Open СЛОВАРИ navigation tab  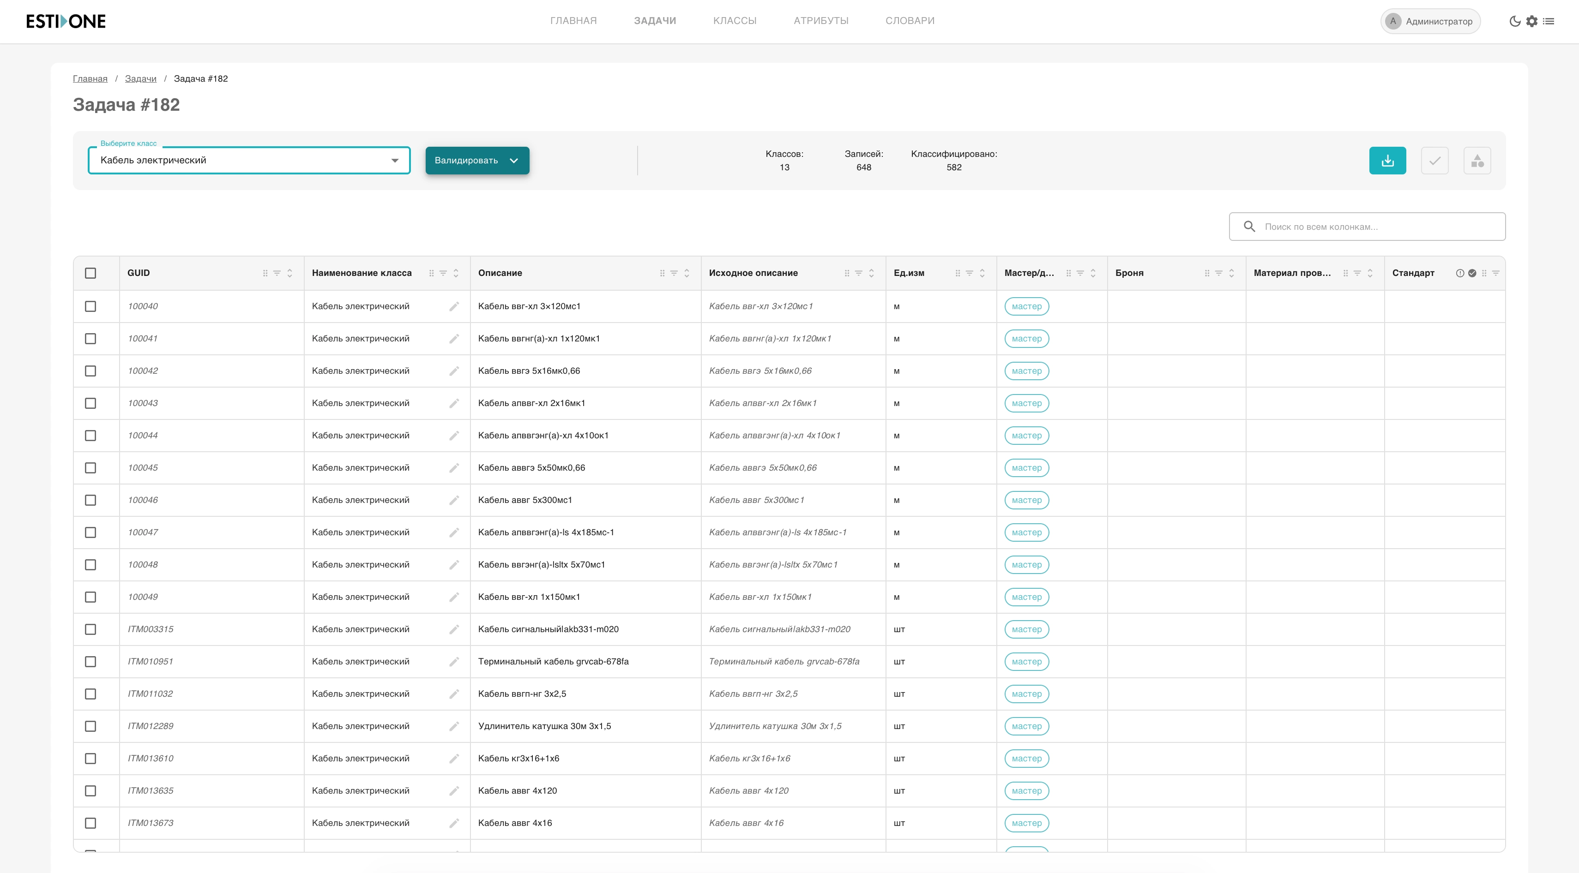click(x=910, y=21)
